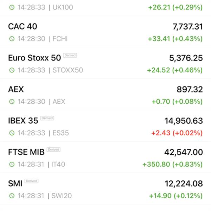Tap the FTSE MIB price 42,547.00
Viewport: 211px width, 211px height.
point(184,152)
